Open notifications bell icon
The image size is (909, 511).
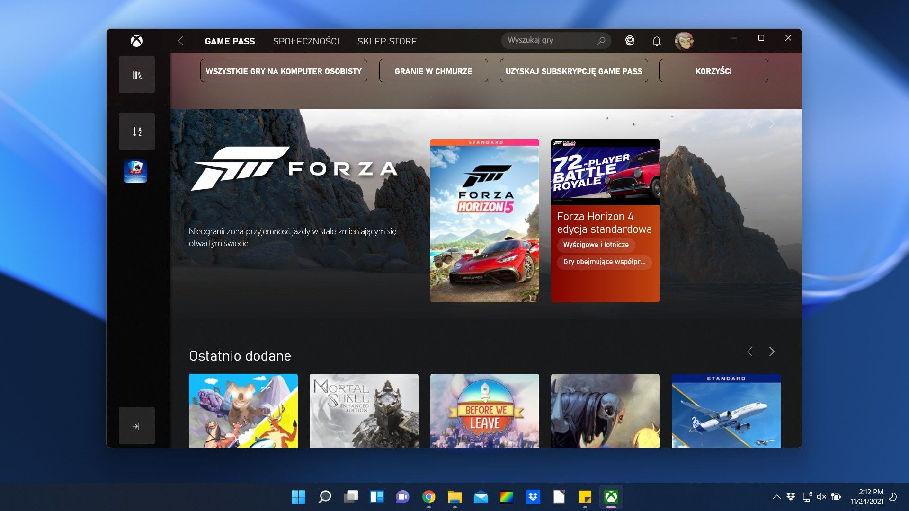coord(657,41)
